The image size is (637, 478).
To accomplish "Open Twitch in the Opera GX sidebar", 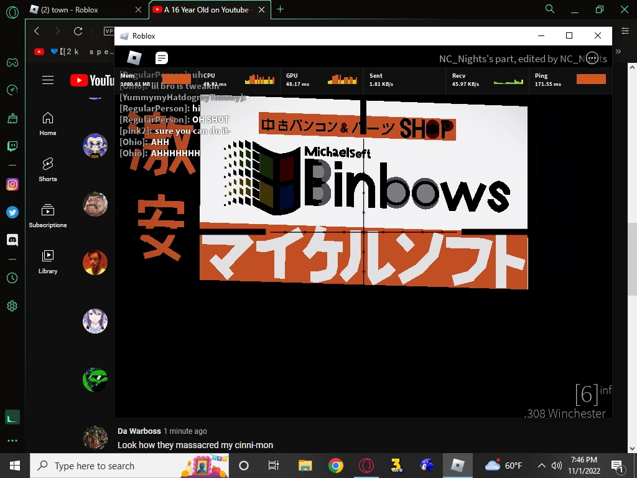I will 12,146.
